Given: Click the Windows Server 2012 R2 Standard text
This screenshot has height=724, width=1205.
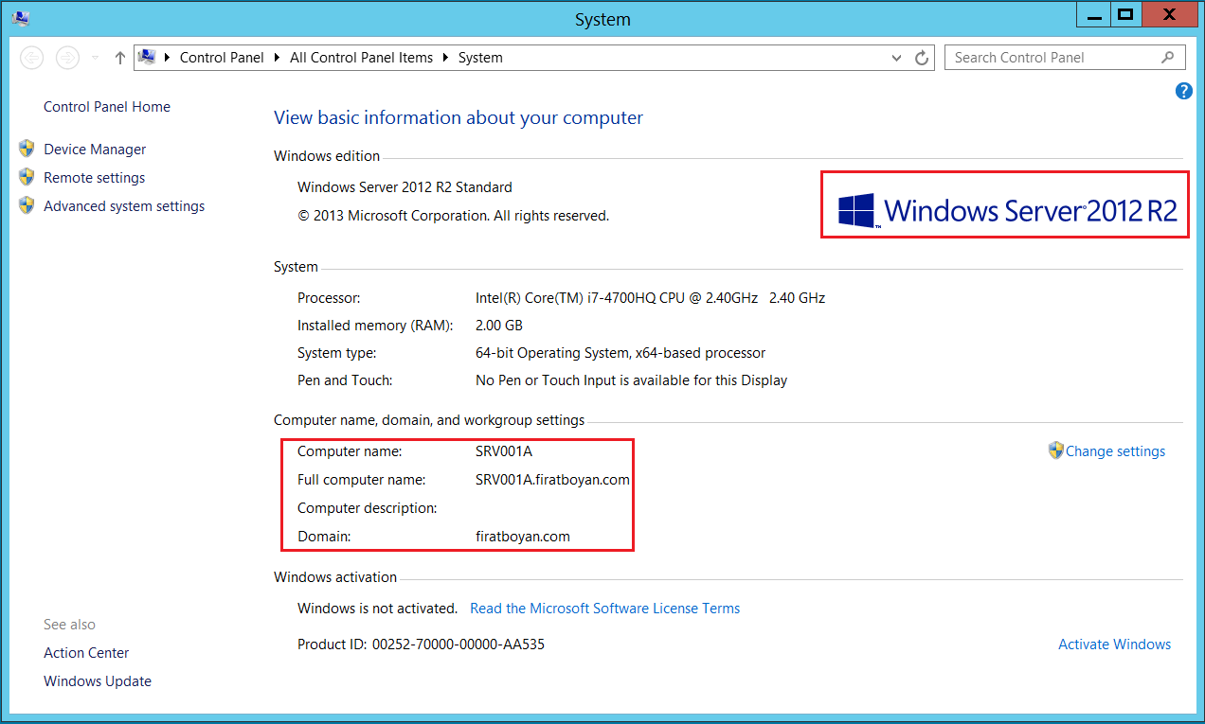Looking at the screenshot, I should (x=405, y=187).
